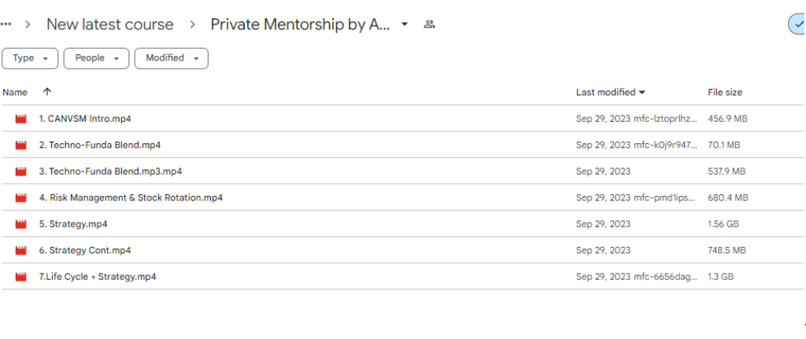Click the video icon for CANVSM Intro.mp4
Image resolution: width=806 pixels, height=339 pixels.
[x=20, y=119]
